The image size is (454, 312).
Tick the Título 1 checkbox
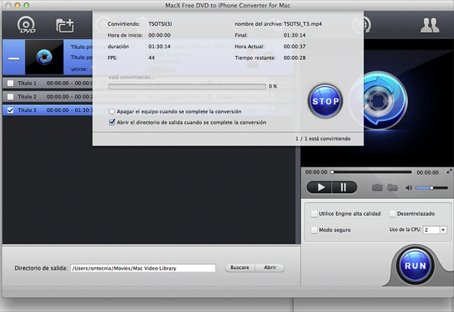coord(11,83)
